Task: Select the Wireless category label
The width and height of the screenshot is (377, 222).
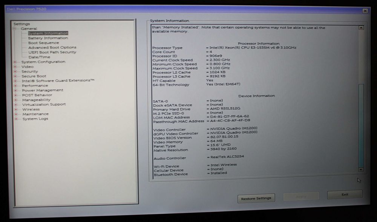Action: coord(31,109)
